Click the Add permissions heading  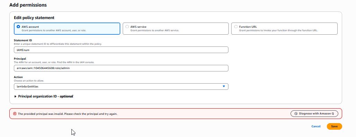pyautogui.click(x=28, y=5)
